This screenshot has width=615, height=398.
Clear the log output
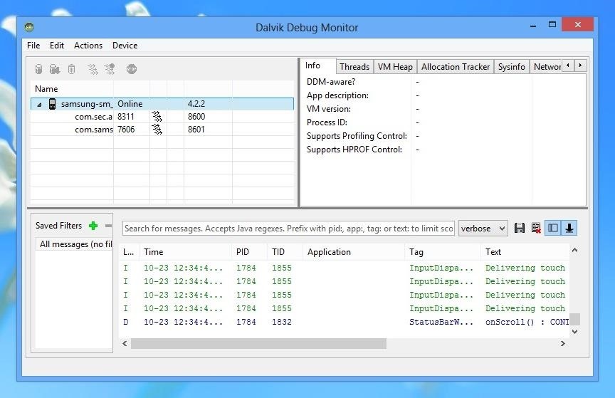(x=536, y=228)
